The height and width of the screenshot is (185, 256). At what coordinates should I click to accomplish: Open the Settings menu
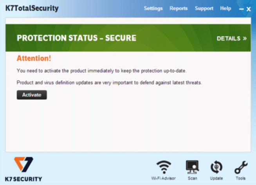[153, 8]
